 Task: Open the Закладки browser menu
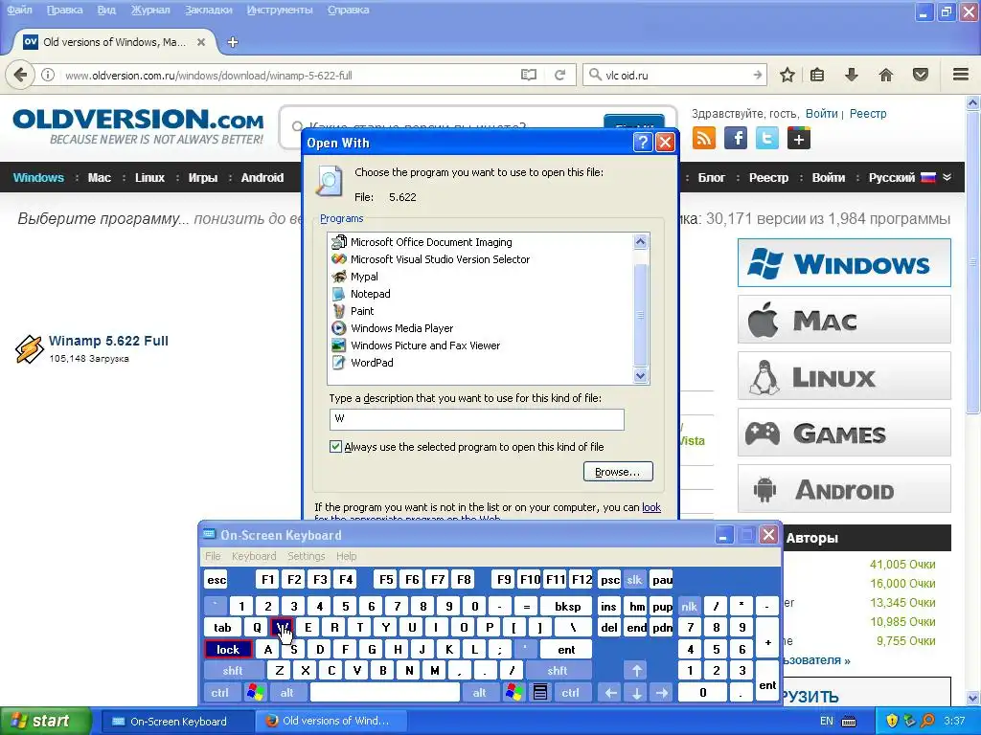pyautogui.click(x=208, y=10)
